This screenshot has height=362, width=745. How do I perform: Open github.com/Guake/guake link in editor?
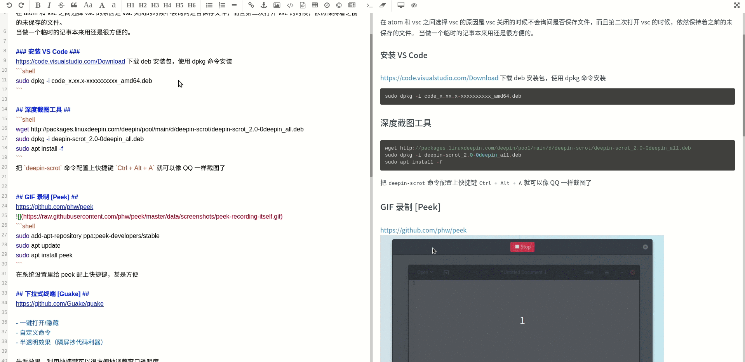[x=60, y=303]
